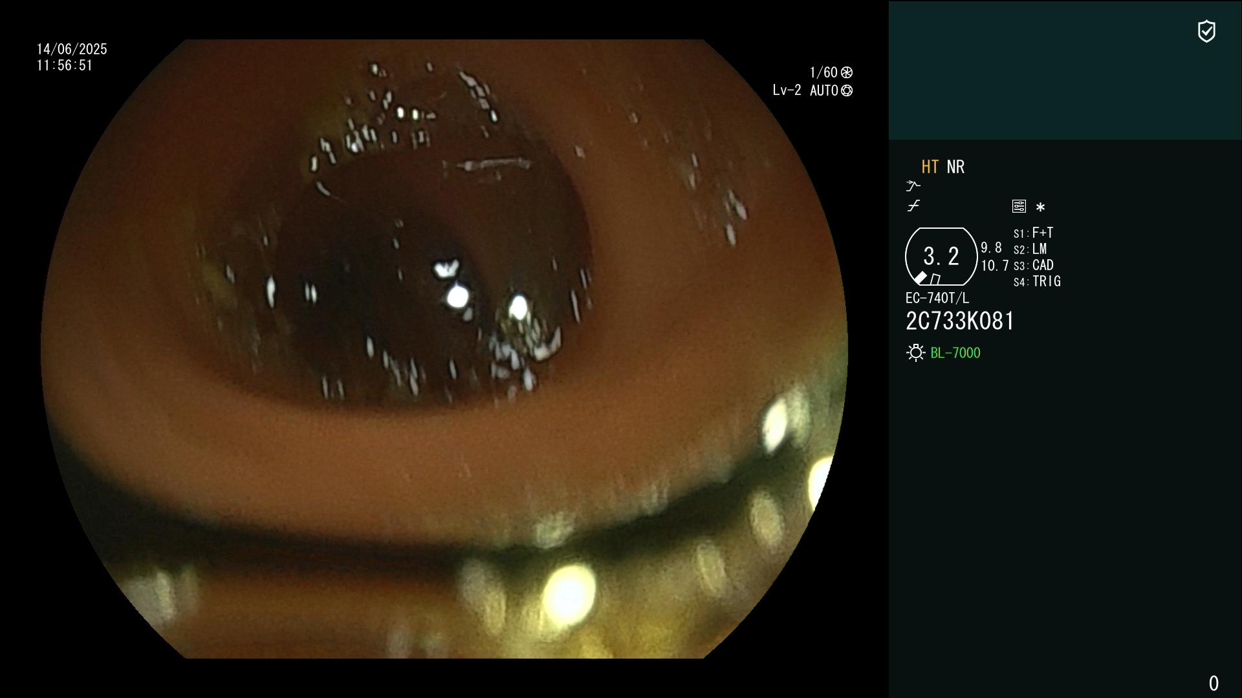Click the 3.2 channel diameter value
Viewport: 1242px width, 698px height.
(941, 256)
